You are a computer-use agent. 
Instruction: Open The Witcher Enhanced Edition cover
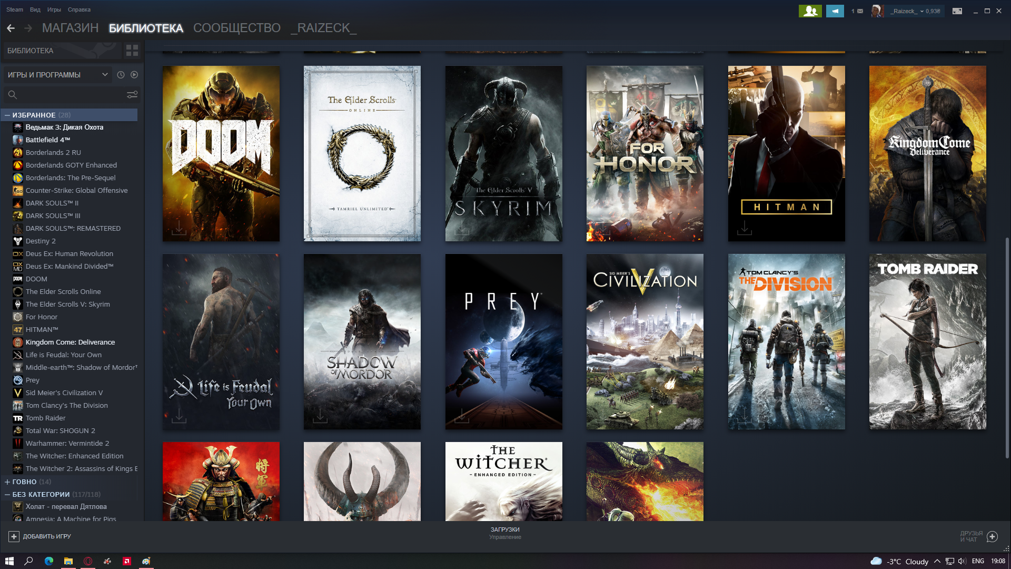[x=504, y=482]
